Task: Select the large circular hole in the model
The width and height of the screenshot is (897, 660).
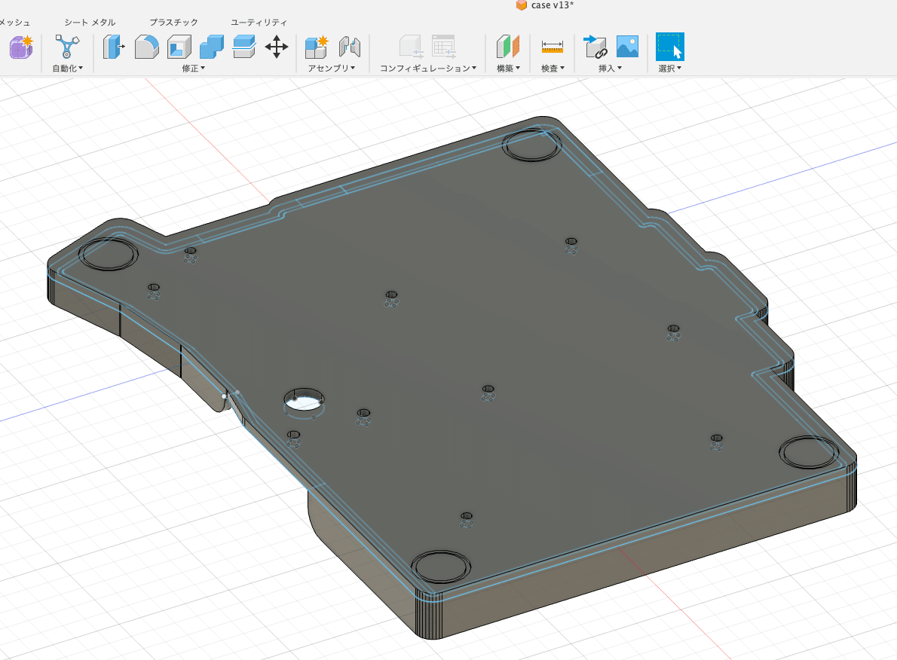Action: click(304, 402)
